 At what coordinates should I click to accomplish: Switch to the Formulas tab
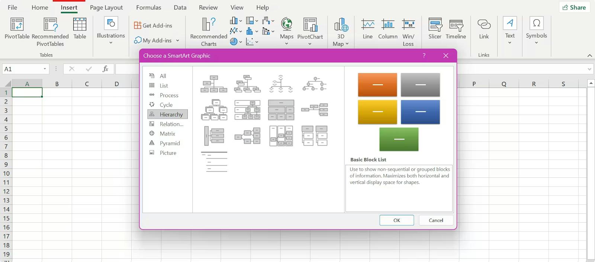(149, 7)
